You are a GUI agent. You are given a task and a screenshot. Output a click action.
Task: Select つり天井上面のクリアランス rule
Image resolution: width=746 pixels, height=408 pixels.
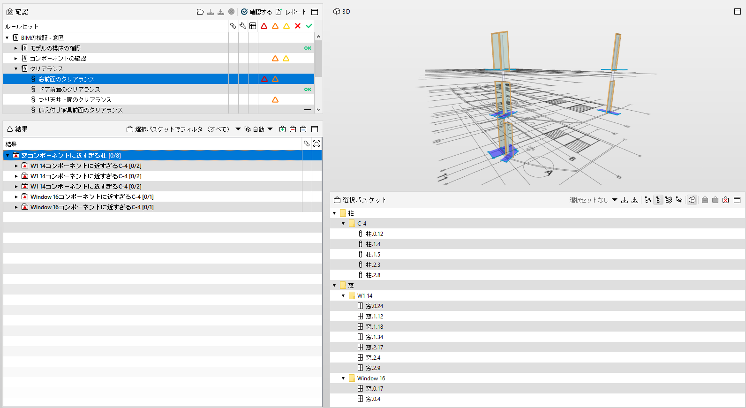158,99
